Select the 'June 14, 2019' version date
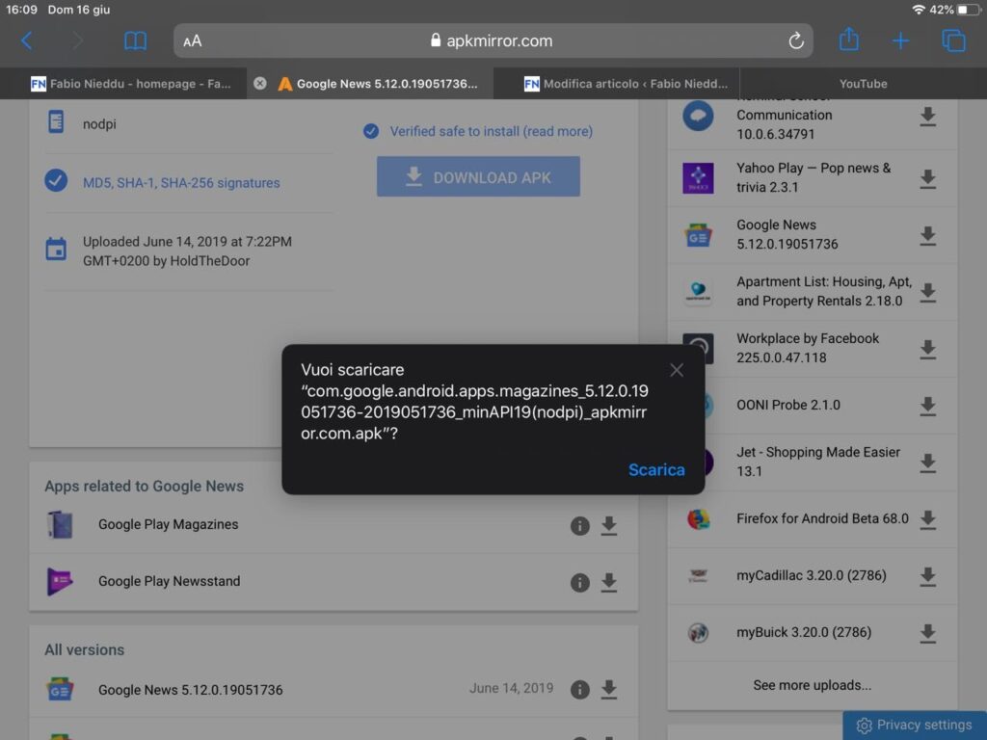This screenshot has height=740, width=987. pyautogui.click(x=511, y=688)
